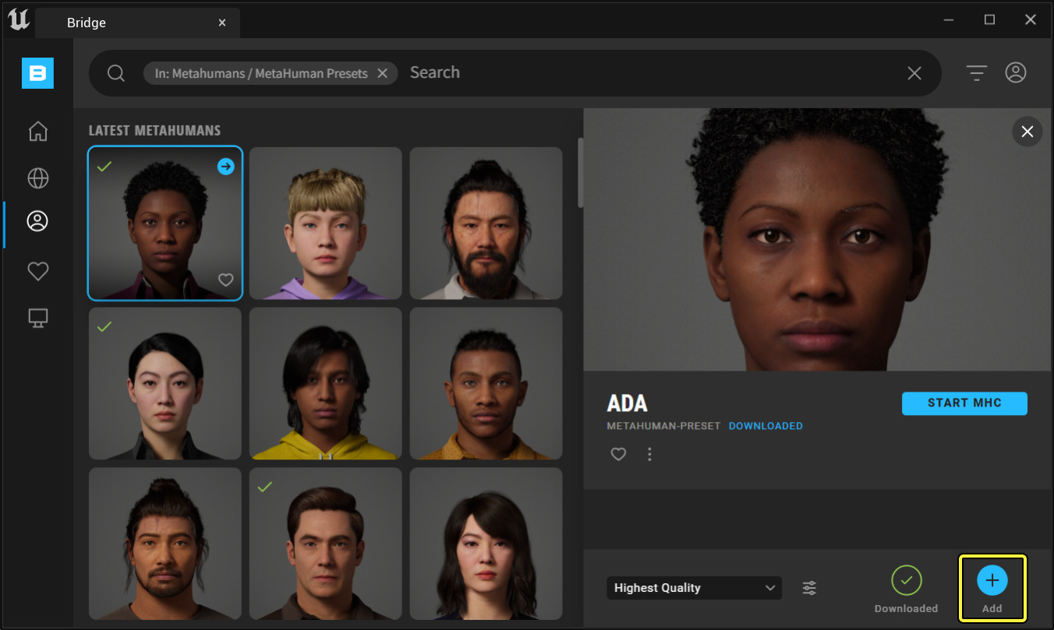Open the three-dot more options for ADA

[649, 454]
